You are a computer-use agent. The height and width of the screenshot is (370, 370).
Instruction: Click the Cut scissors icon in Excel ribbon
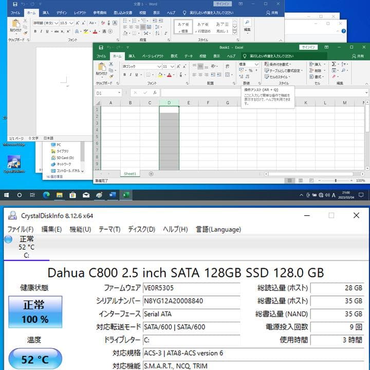pos(111,64)
